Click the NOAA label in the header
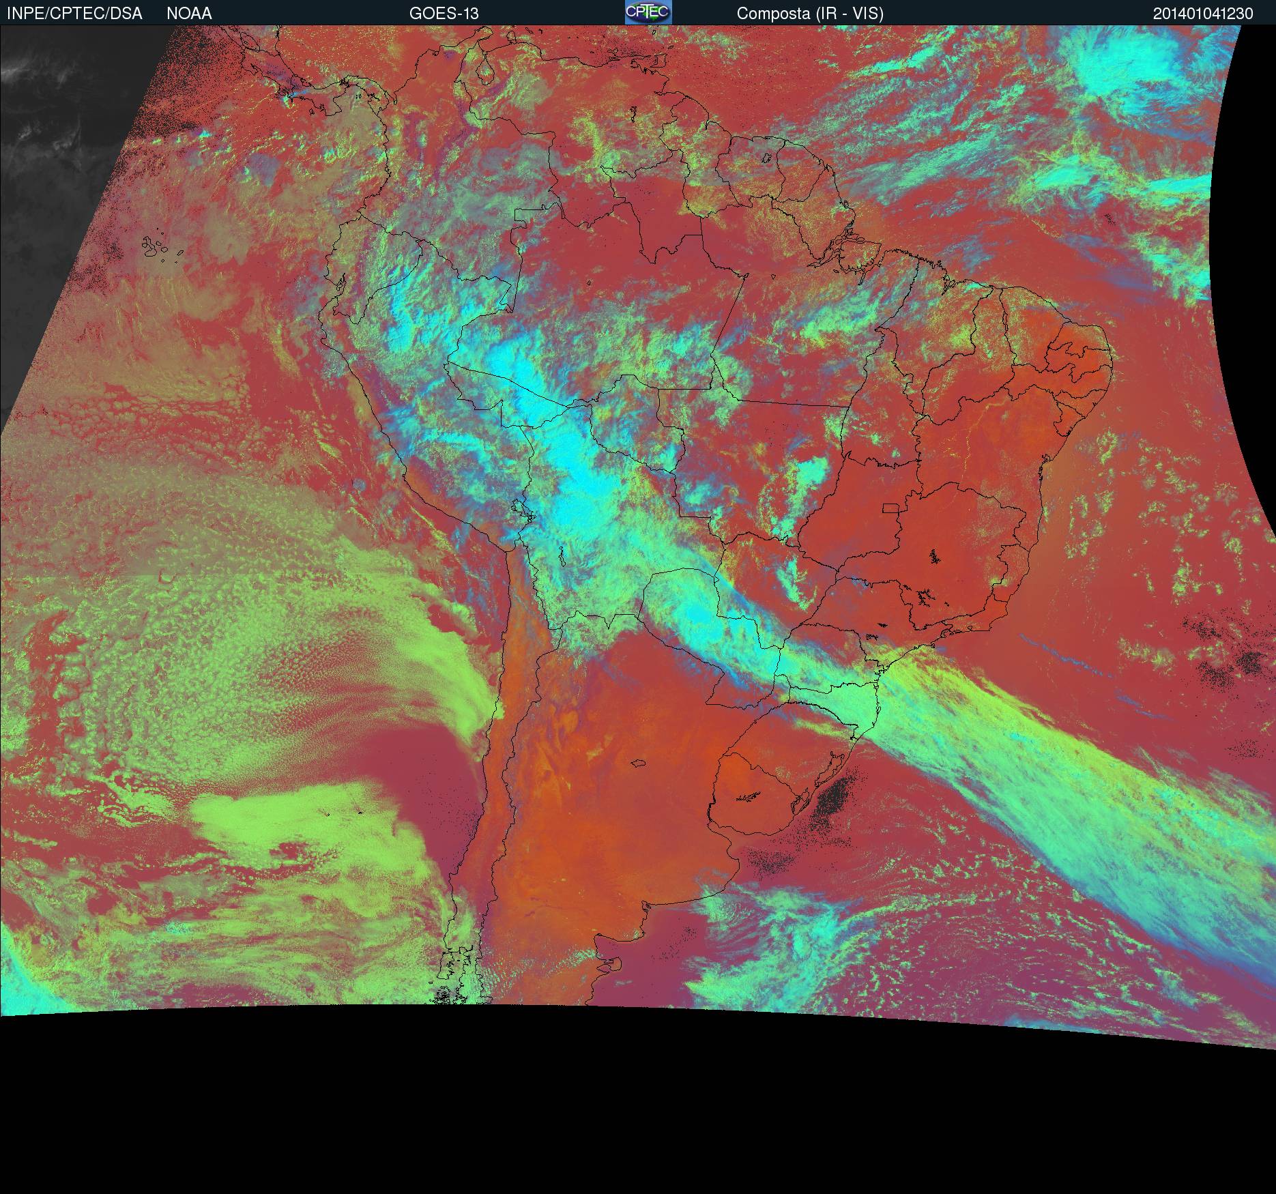This screenshot has width=1276, height=1194. coord(189,14)
